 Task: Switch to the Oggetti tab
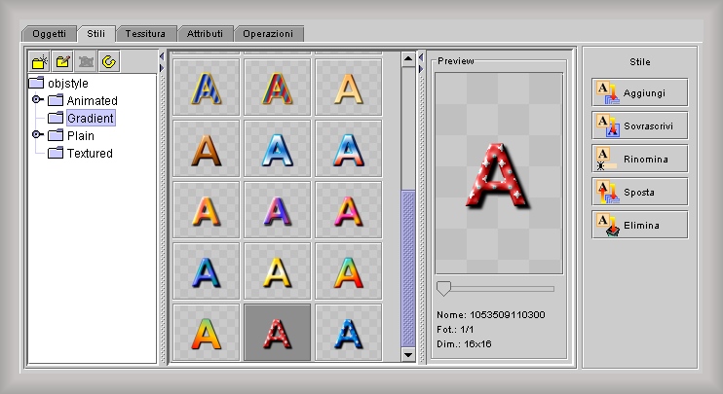pos(49,33)
